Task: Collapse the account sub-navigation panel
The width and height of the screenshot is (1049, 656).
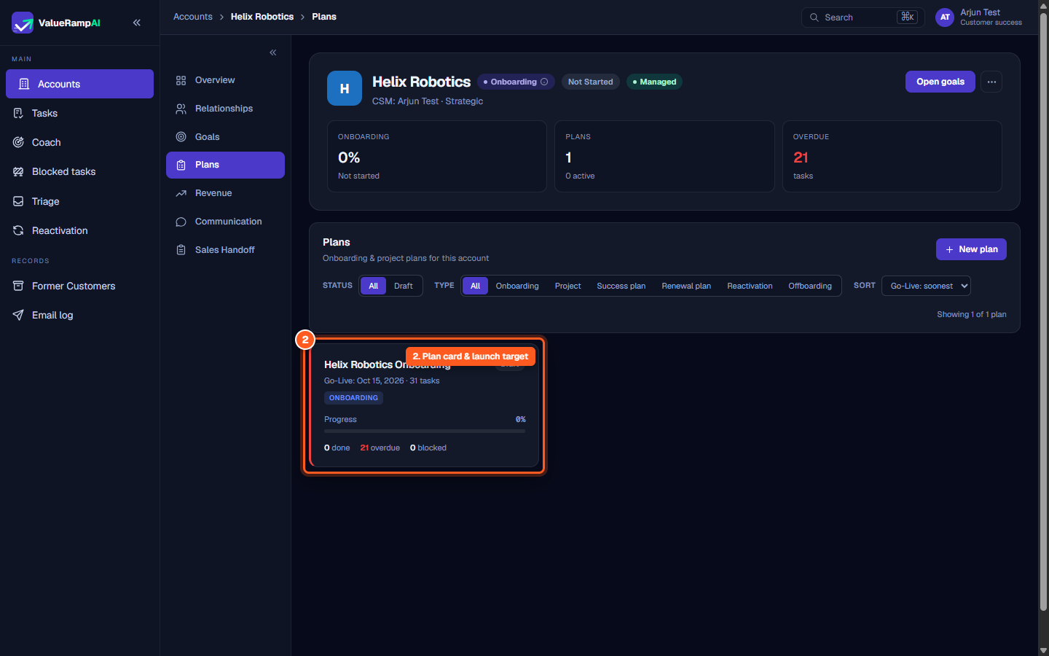Action: pos(273,52)
